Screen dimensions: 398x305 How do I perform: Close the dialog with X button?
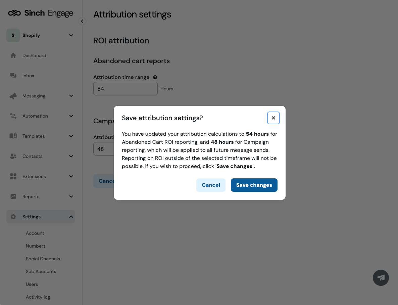(273, 118)
